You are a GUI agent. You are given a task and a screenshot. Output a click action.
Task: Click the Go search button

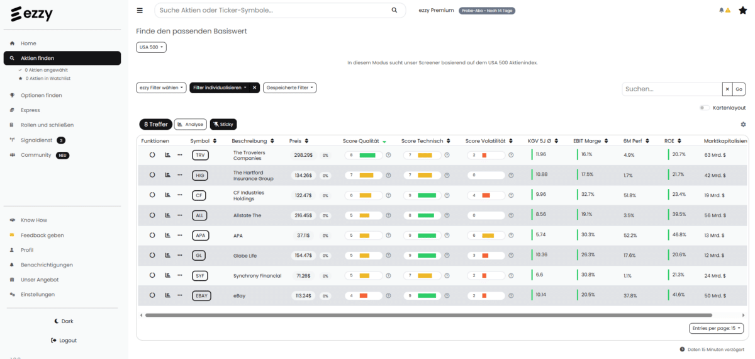[x=739, y=89]
